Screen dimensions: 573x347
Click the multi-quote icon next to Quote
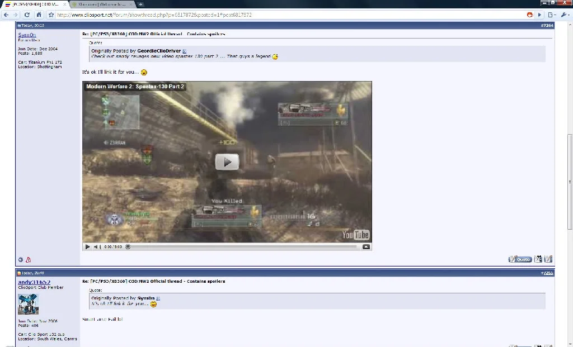point(538,259)
